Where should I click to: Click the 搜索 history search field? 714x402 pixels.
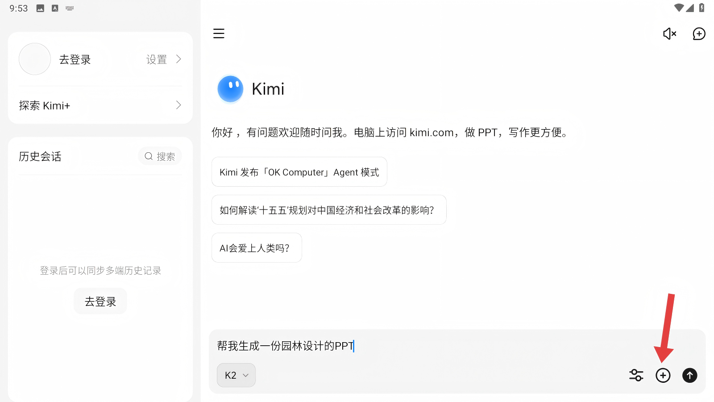click(x=160, y=156)
